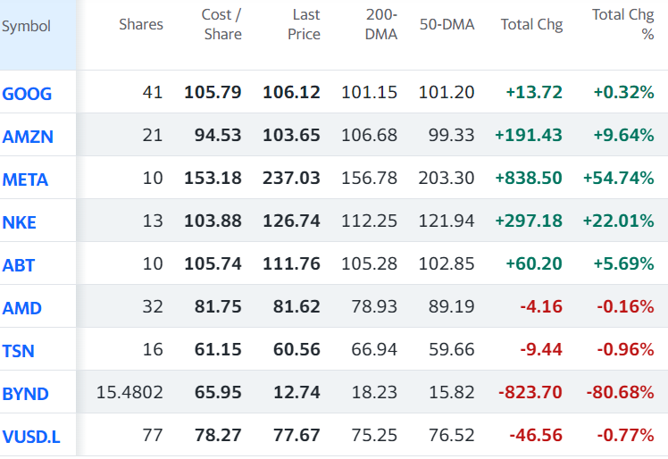Select META total change percent +54.74%
Viewport: 668px width, 459px height.
coord(619,178)
